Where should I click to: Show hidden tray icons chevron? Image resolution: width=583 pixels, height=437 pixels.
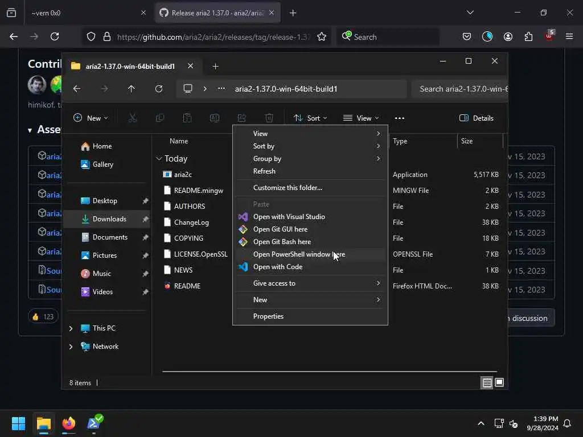(x=481, y=423)
